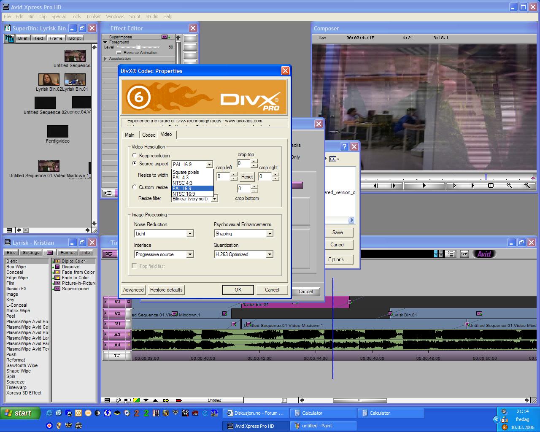The image size is (540, 432).
Task: Click the yellow segment mode arrow
Action: [x=166, y=400]
